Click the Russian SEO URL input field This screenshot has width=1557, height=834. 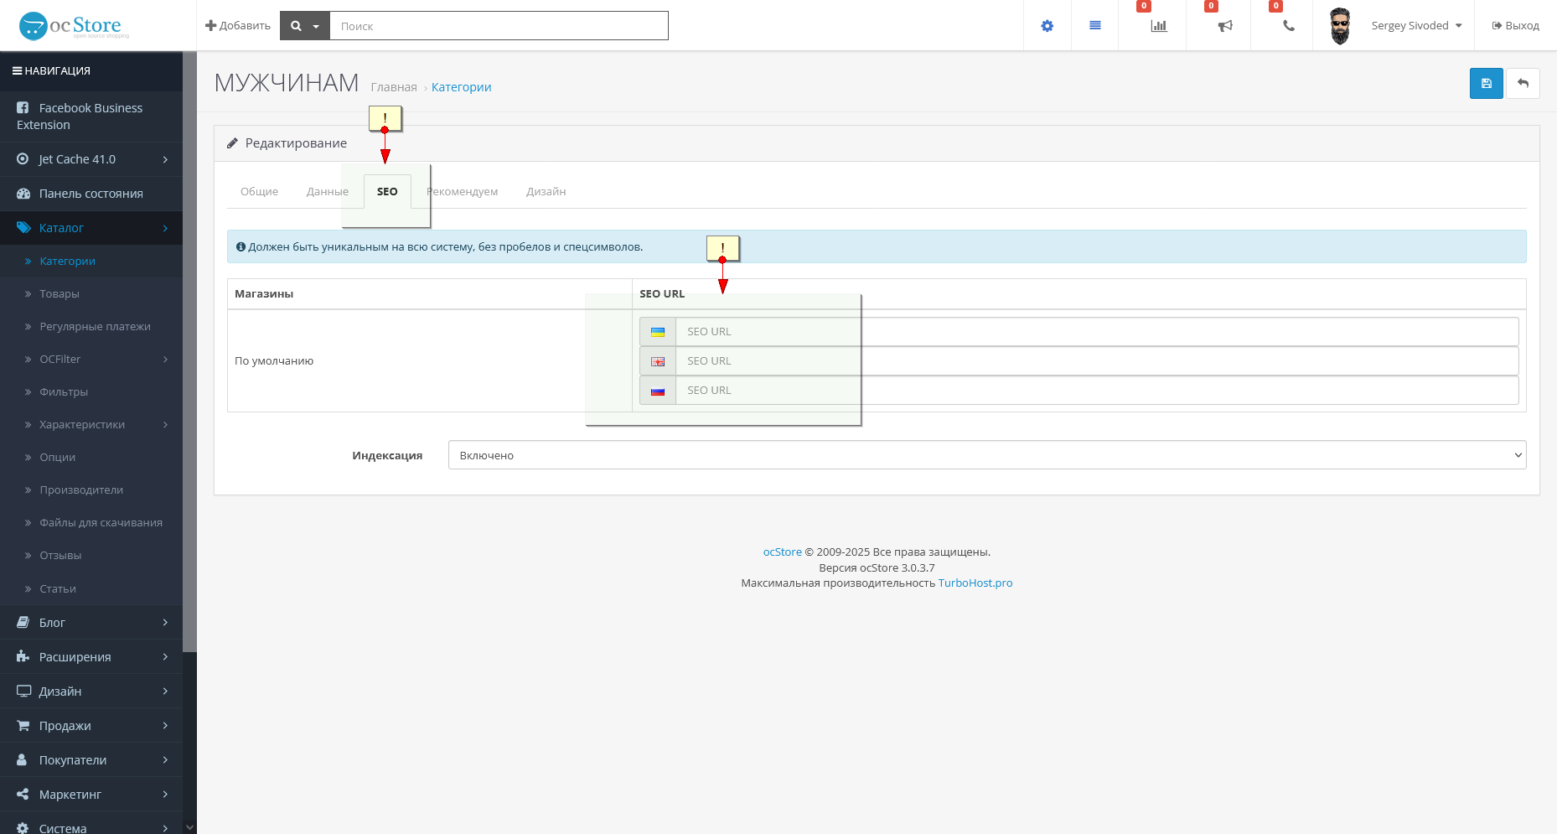[1097, 391]
